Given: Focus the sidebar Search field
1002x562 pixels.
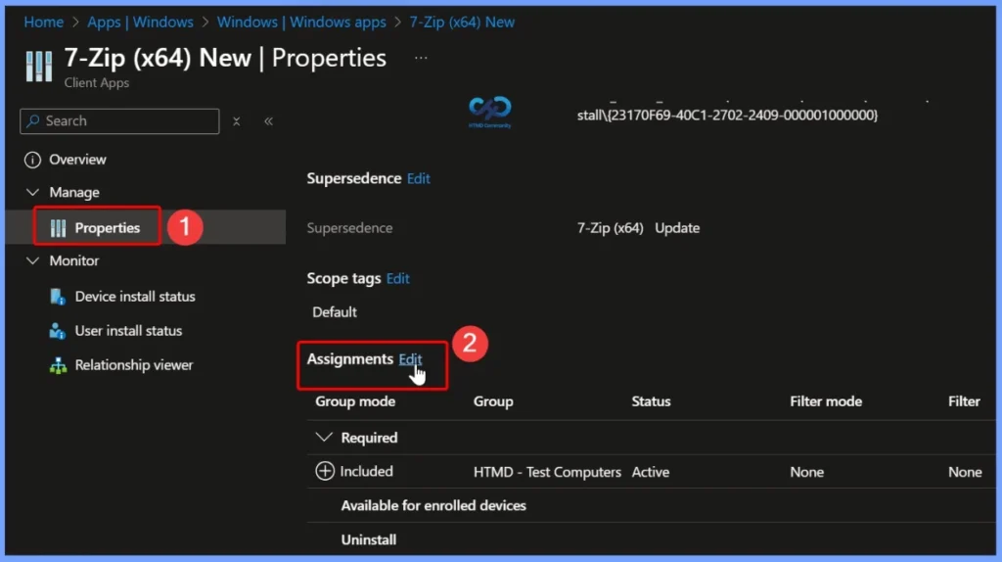Looking at the screenshot, I should (119, 120).
